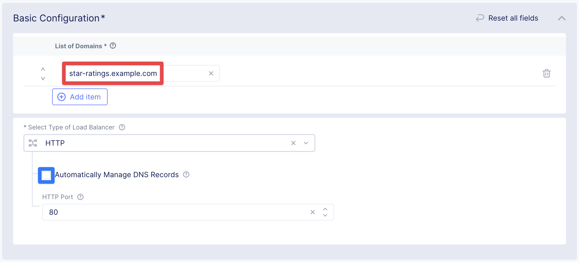Move domain item down

[x=43, y=78]
